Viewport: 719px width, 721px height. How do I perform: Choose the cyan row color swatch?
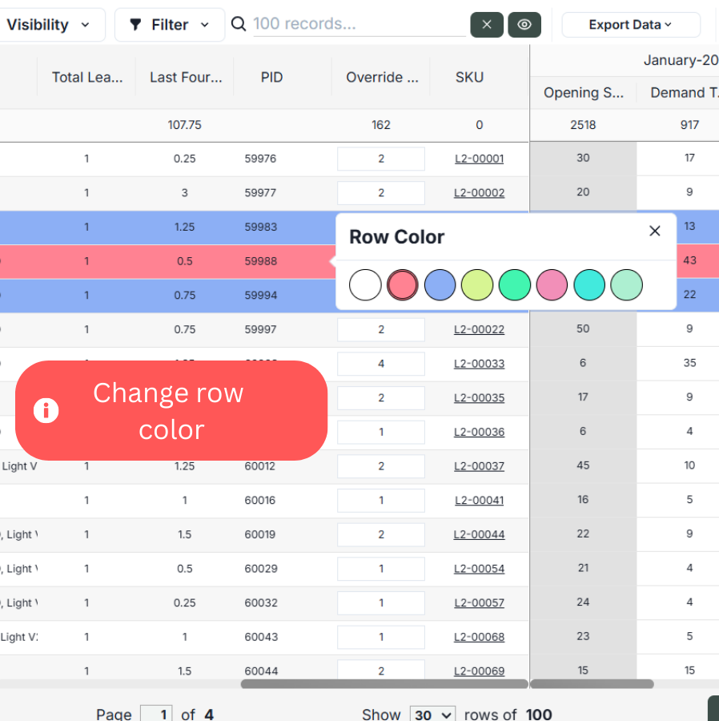pos(589,284)
